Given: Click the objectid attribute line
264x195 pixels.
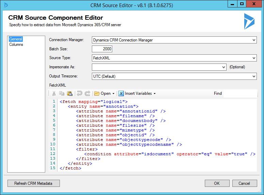Looking at the screenshot, I should 115,135.
